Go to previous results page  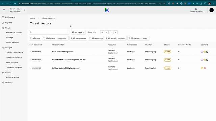107,32
